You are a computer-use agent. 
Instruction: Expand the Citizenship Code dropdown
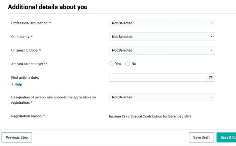click(x=159, y=50)
